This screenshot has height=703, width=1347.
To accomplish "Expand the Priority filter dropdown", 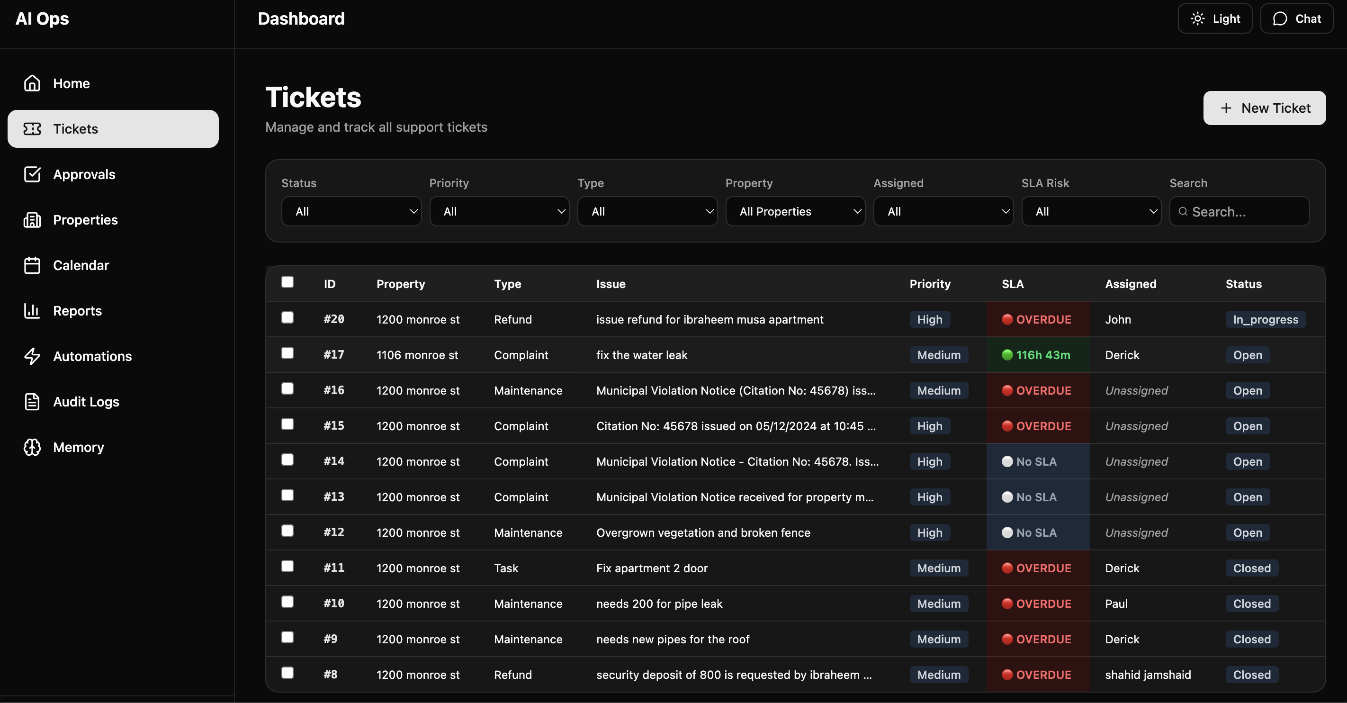I will [499, 211].
